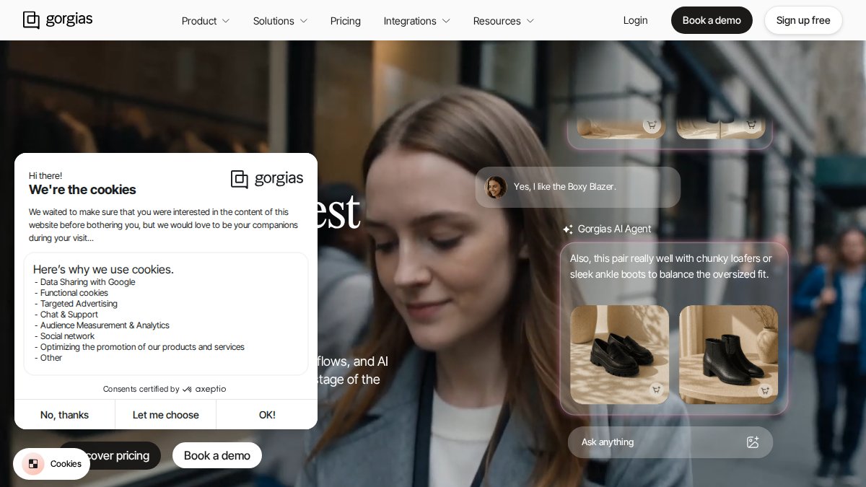866x487 pixels.
Task: Click the Gorgias logo in header
Action: point(58,19)
